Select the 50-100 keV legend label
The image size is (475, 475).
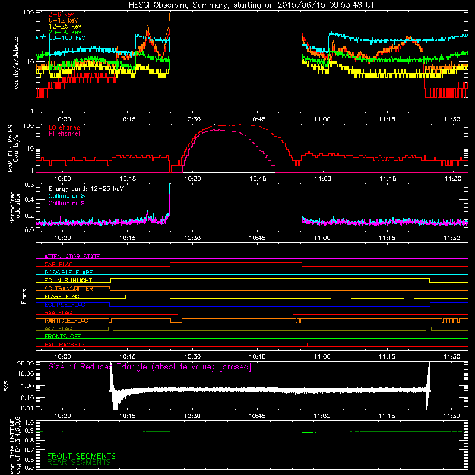coord(67,38)
